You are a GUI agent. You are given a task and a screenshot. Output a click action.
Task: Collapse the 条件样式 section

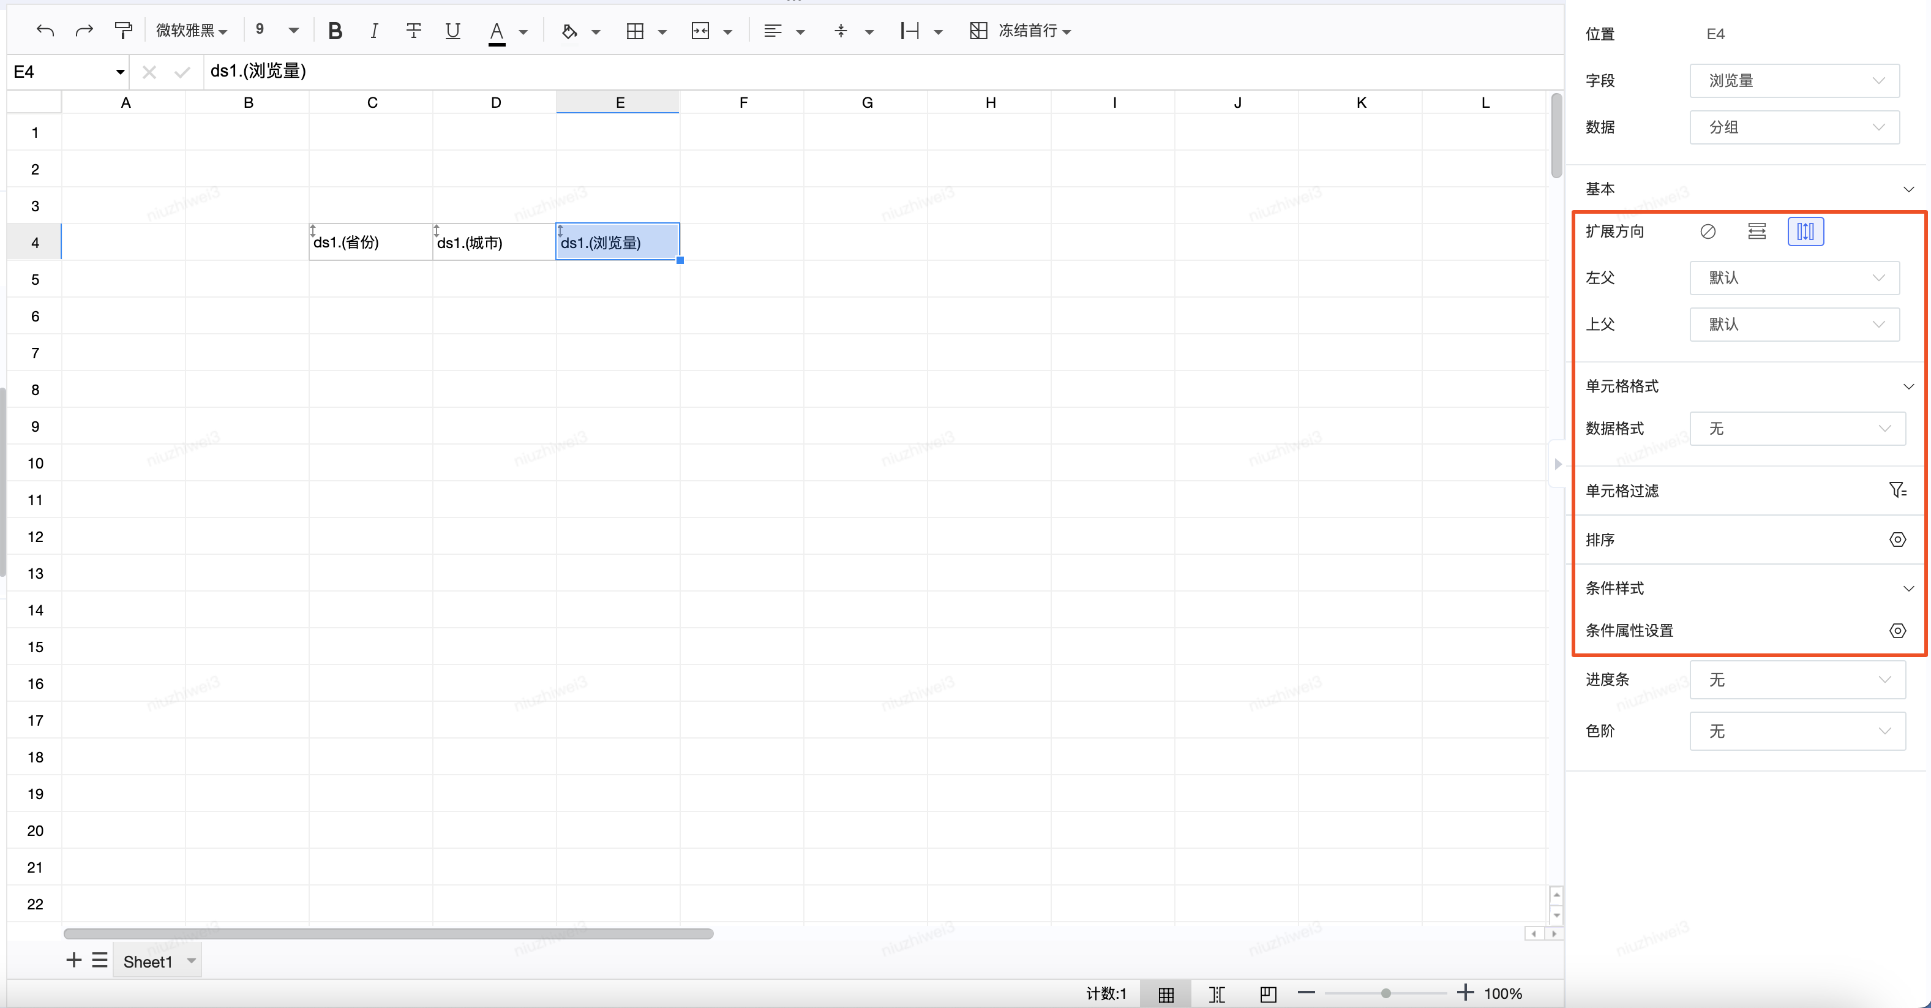point(1908,589)
